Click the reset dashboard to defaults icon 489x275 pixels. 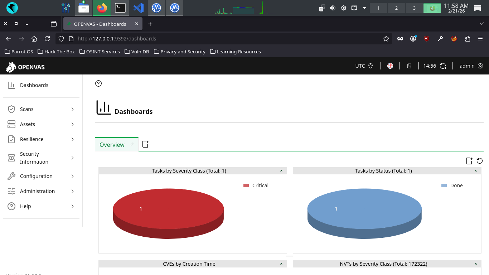(x=480, y=161)
